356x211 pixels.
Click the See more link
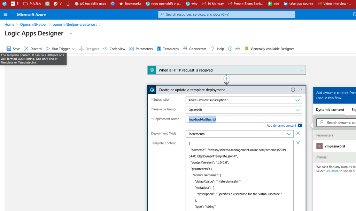coord(332,171)
